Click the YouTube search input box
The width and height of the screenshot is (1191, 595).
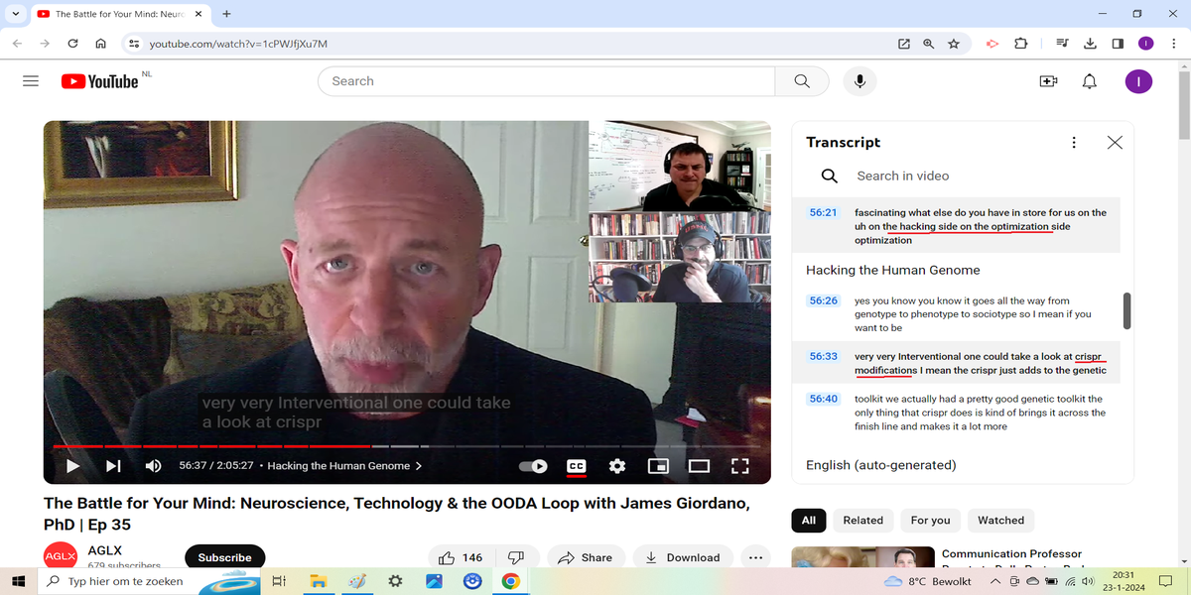[x=546, y=81]
